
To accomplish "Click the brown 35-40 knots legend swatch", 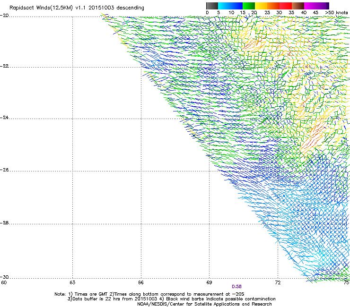I will pyautogui.click(x=298, y=6).
